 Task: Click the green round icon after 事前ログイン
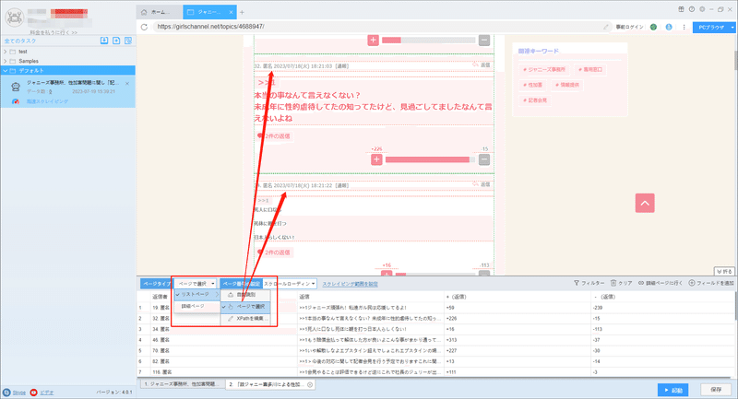pos(653,27)
